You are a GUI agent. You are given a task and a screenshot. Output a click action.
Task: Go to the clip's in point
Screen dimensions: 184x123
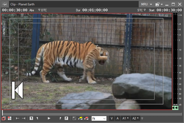click(18, 118)
